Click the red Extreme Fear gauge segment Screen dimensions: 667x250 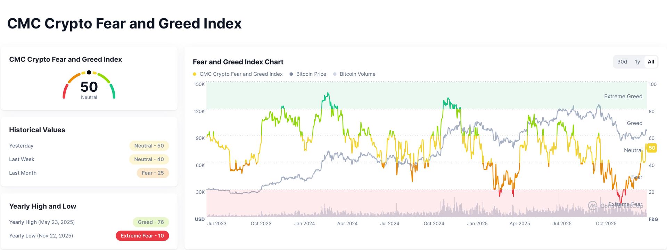[x=64, y=91]
